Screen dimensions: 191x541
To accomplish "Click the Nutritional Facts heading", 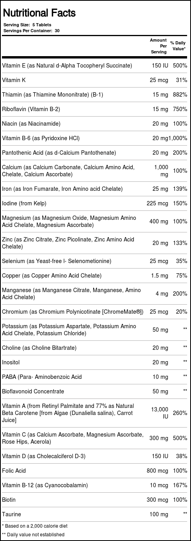I will coord(39,13).
